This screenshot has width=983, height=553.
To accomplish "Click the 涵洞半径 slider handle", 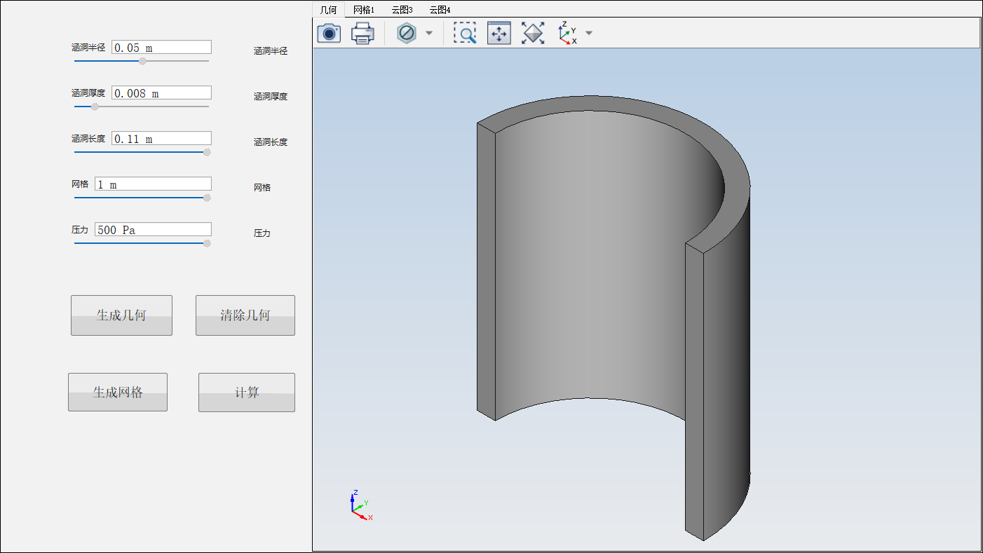I will [142, 61].
